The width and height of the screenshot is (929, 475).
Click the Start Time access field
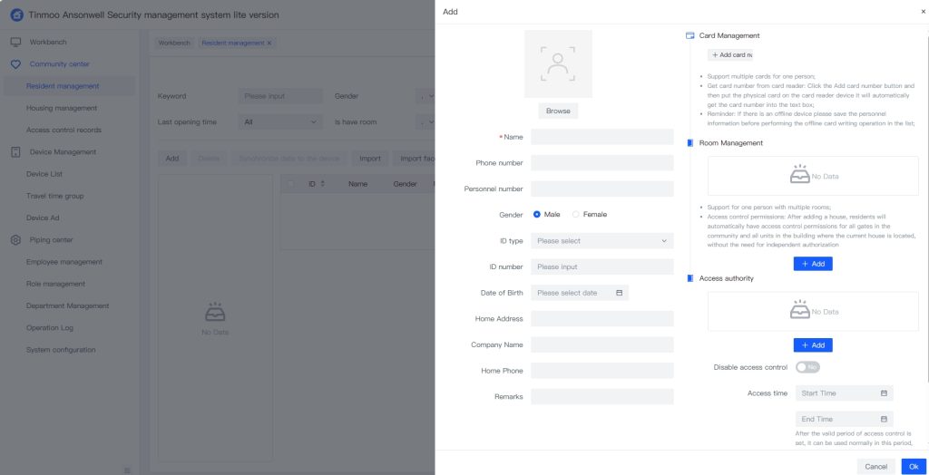pyautogui.click(x=845, y=393)
